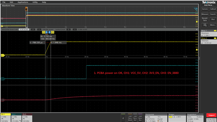Increase vertical zoom with plus button

coord(68,29)
